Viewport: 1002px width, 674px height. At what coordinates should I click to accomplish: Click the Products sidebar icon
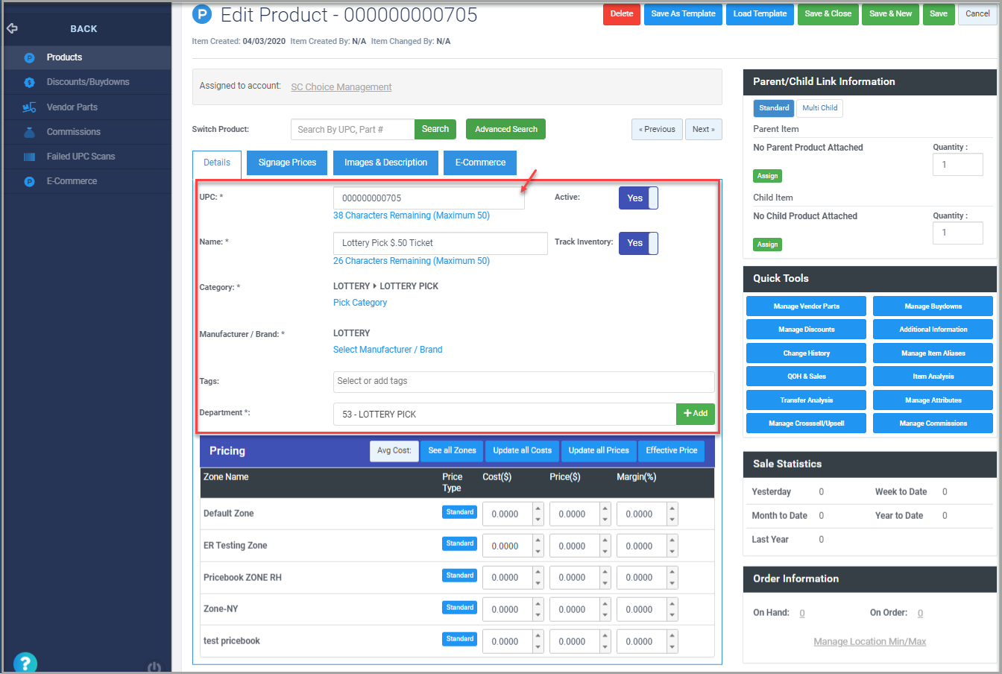pyautogui.click(x=29, y=57)
